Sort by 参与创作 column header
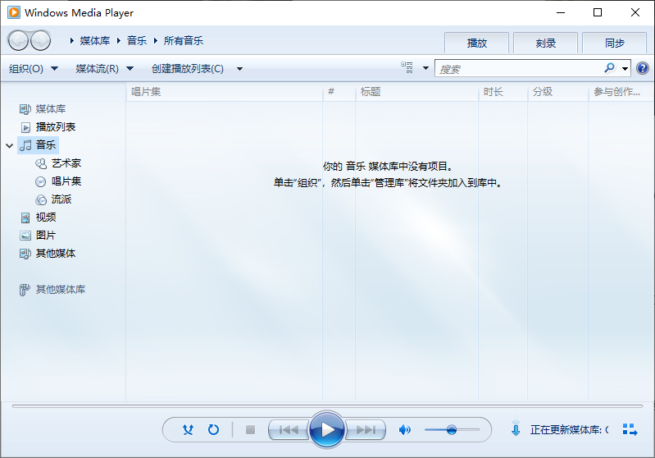This screenshot has width=655, height=458. coord(621,92)
